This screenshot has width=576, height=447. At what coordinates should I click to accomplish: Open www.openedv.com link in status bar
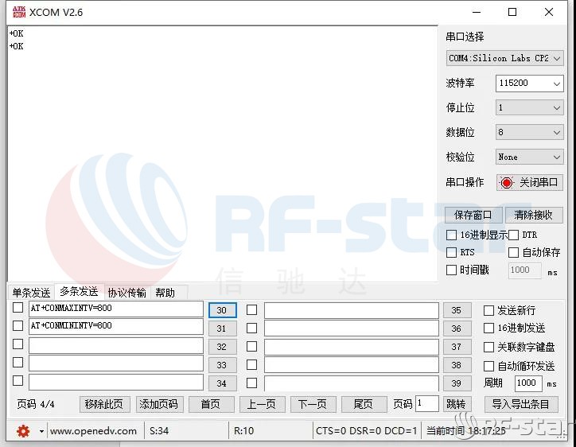93,431
